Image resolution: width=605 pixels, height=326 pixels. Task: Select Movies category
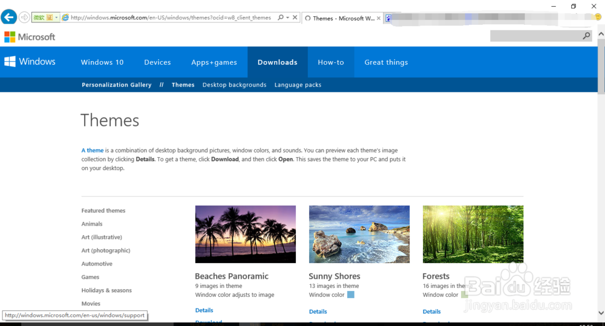(91, 304)
